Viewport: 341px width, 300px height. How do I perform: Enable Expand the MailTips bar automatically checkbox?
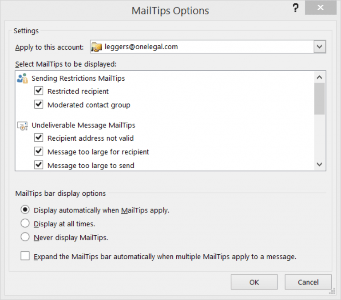[25, 256]
